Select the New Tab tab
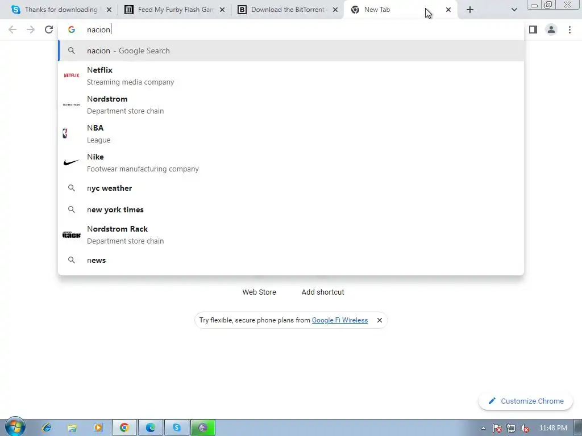This screenshot has width=582, height=436. pos(400,10)
